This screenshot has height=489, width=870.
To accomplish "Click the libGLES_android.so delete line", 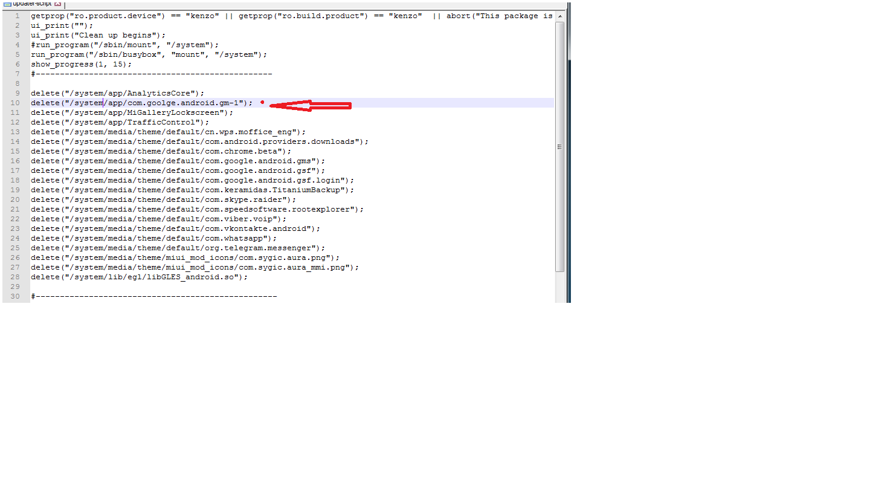I will 139,277.
